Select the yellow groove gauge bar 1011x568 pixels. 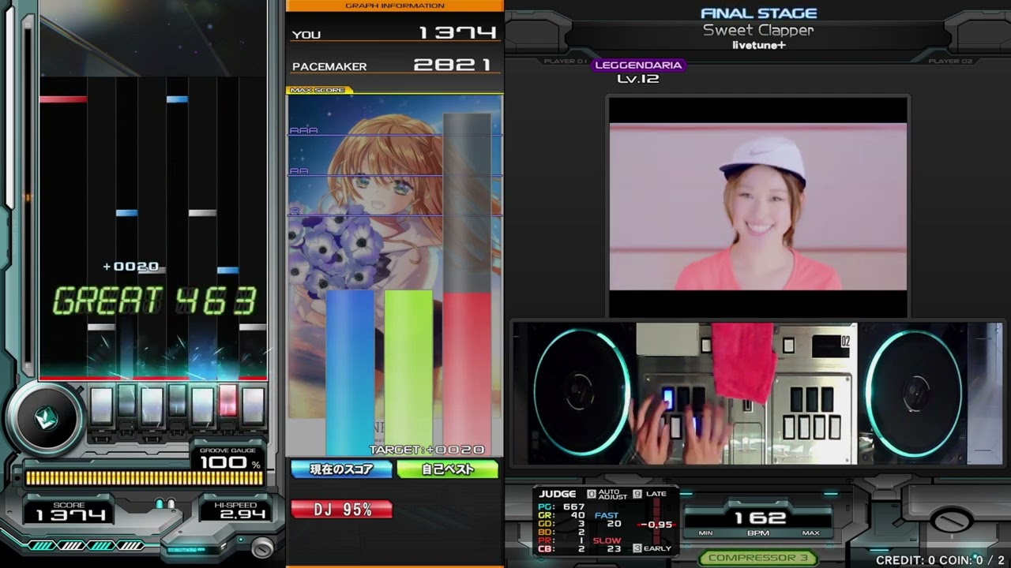click(143, 478)
